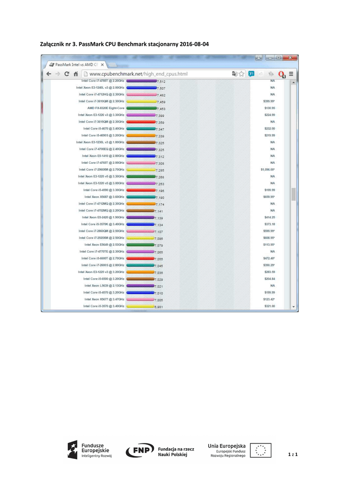Go to the Home page icon

coord(76,74)
